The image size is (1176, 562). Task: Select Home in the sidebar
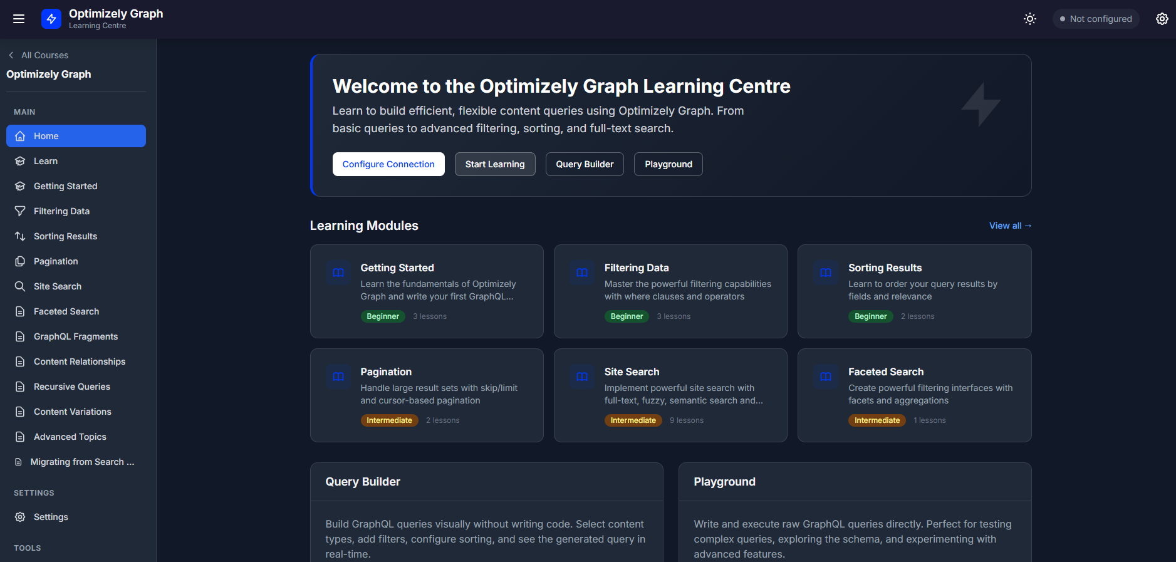76,136
